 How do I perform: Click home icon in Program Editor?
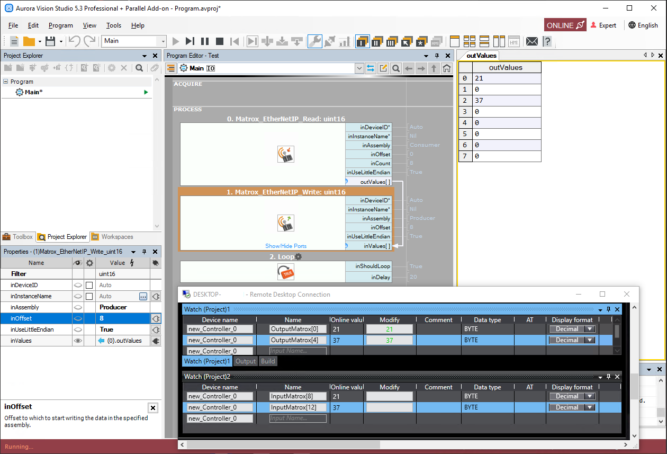coord(447,68)
